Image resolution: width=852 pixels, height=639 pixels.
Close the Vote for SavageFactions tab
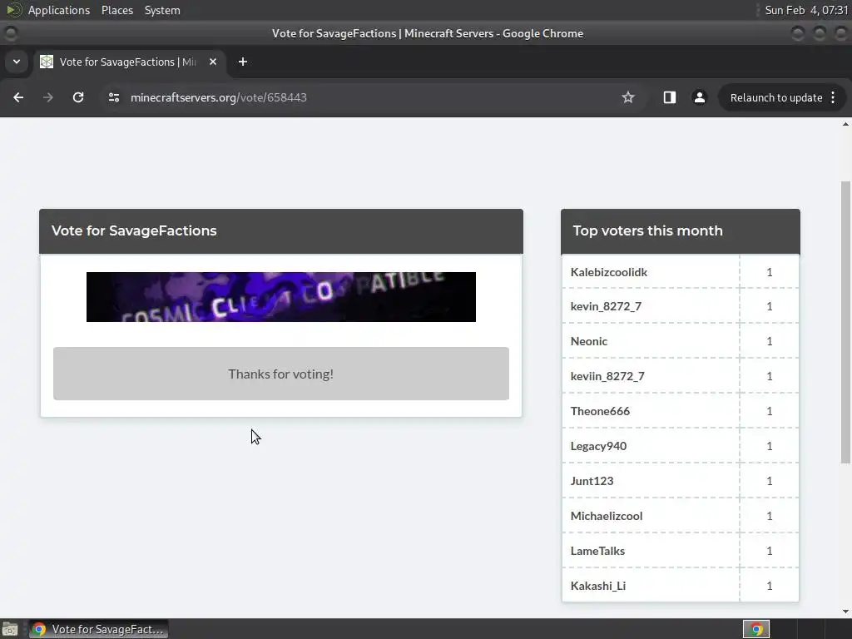click(213, 62)
